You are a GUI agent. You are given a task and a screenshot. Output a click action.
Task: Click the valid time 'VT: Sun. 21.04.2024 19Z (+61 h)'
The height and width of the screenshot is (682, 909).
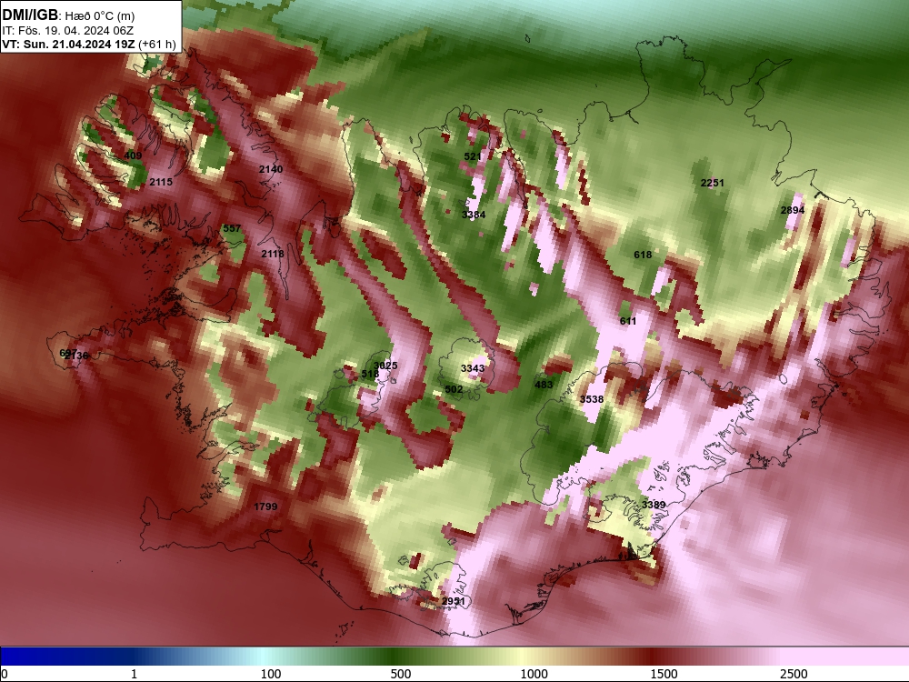[89, 44]
